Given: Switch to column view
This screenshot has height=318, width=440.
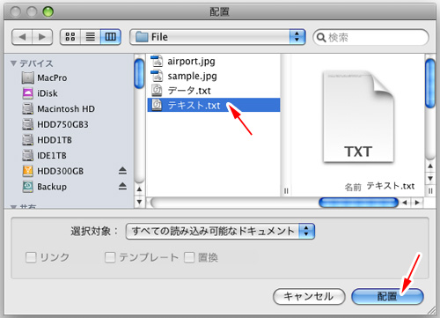Looking at the screenshot, I should tap(111, 37).
